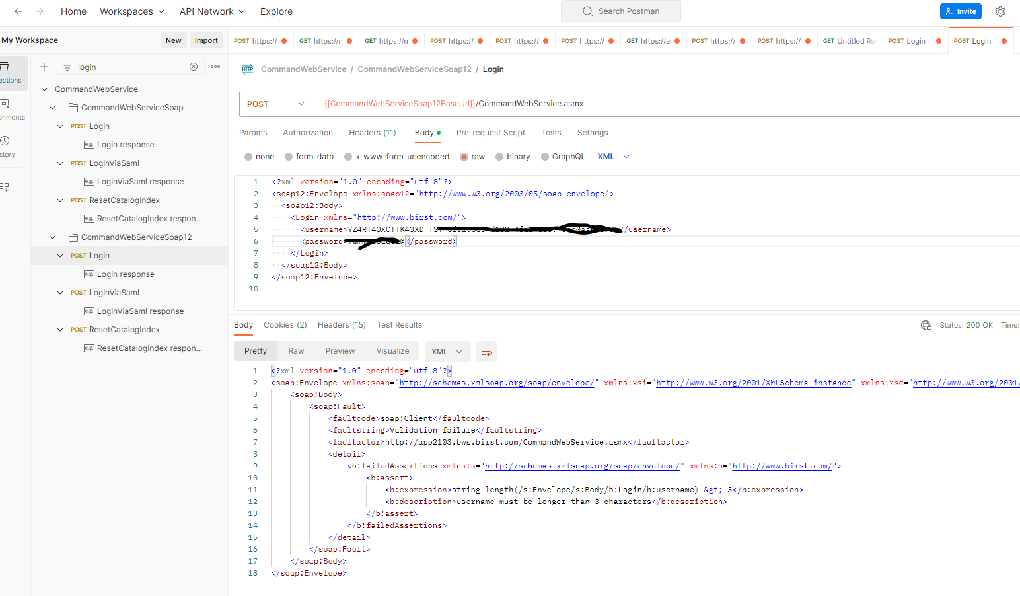Click the Search Postman field
The width and height of the screenshot is (1020, 596).
tap(621, 11)
